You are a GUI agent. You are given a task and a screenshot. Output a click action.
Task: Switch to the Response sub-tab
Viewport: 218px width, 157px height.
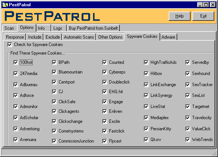pos(15,37)
